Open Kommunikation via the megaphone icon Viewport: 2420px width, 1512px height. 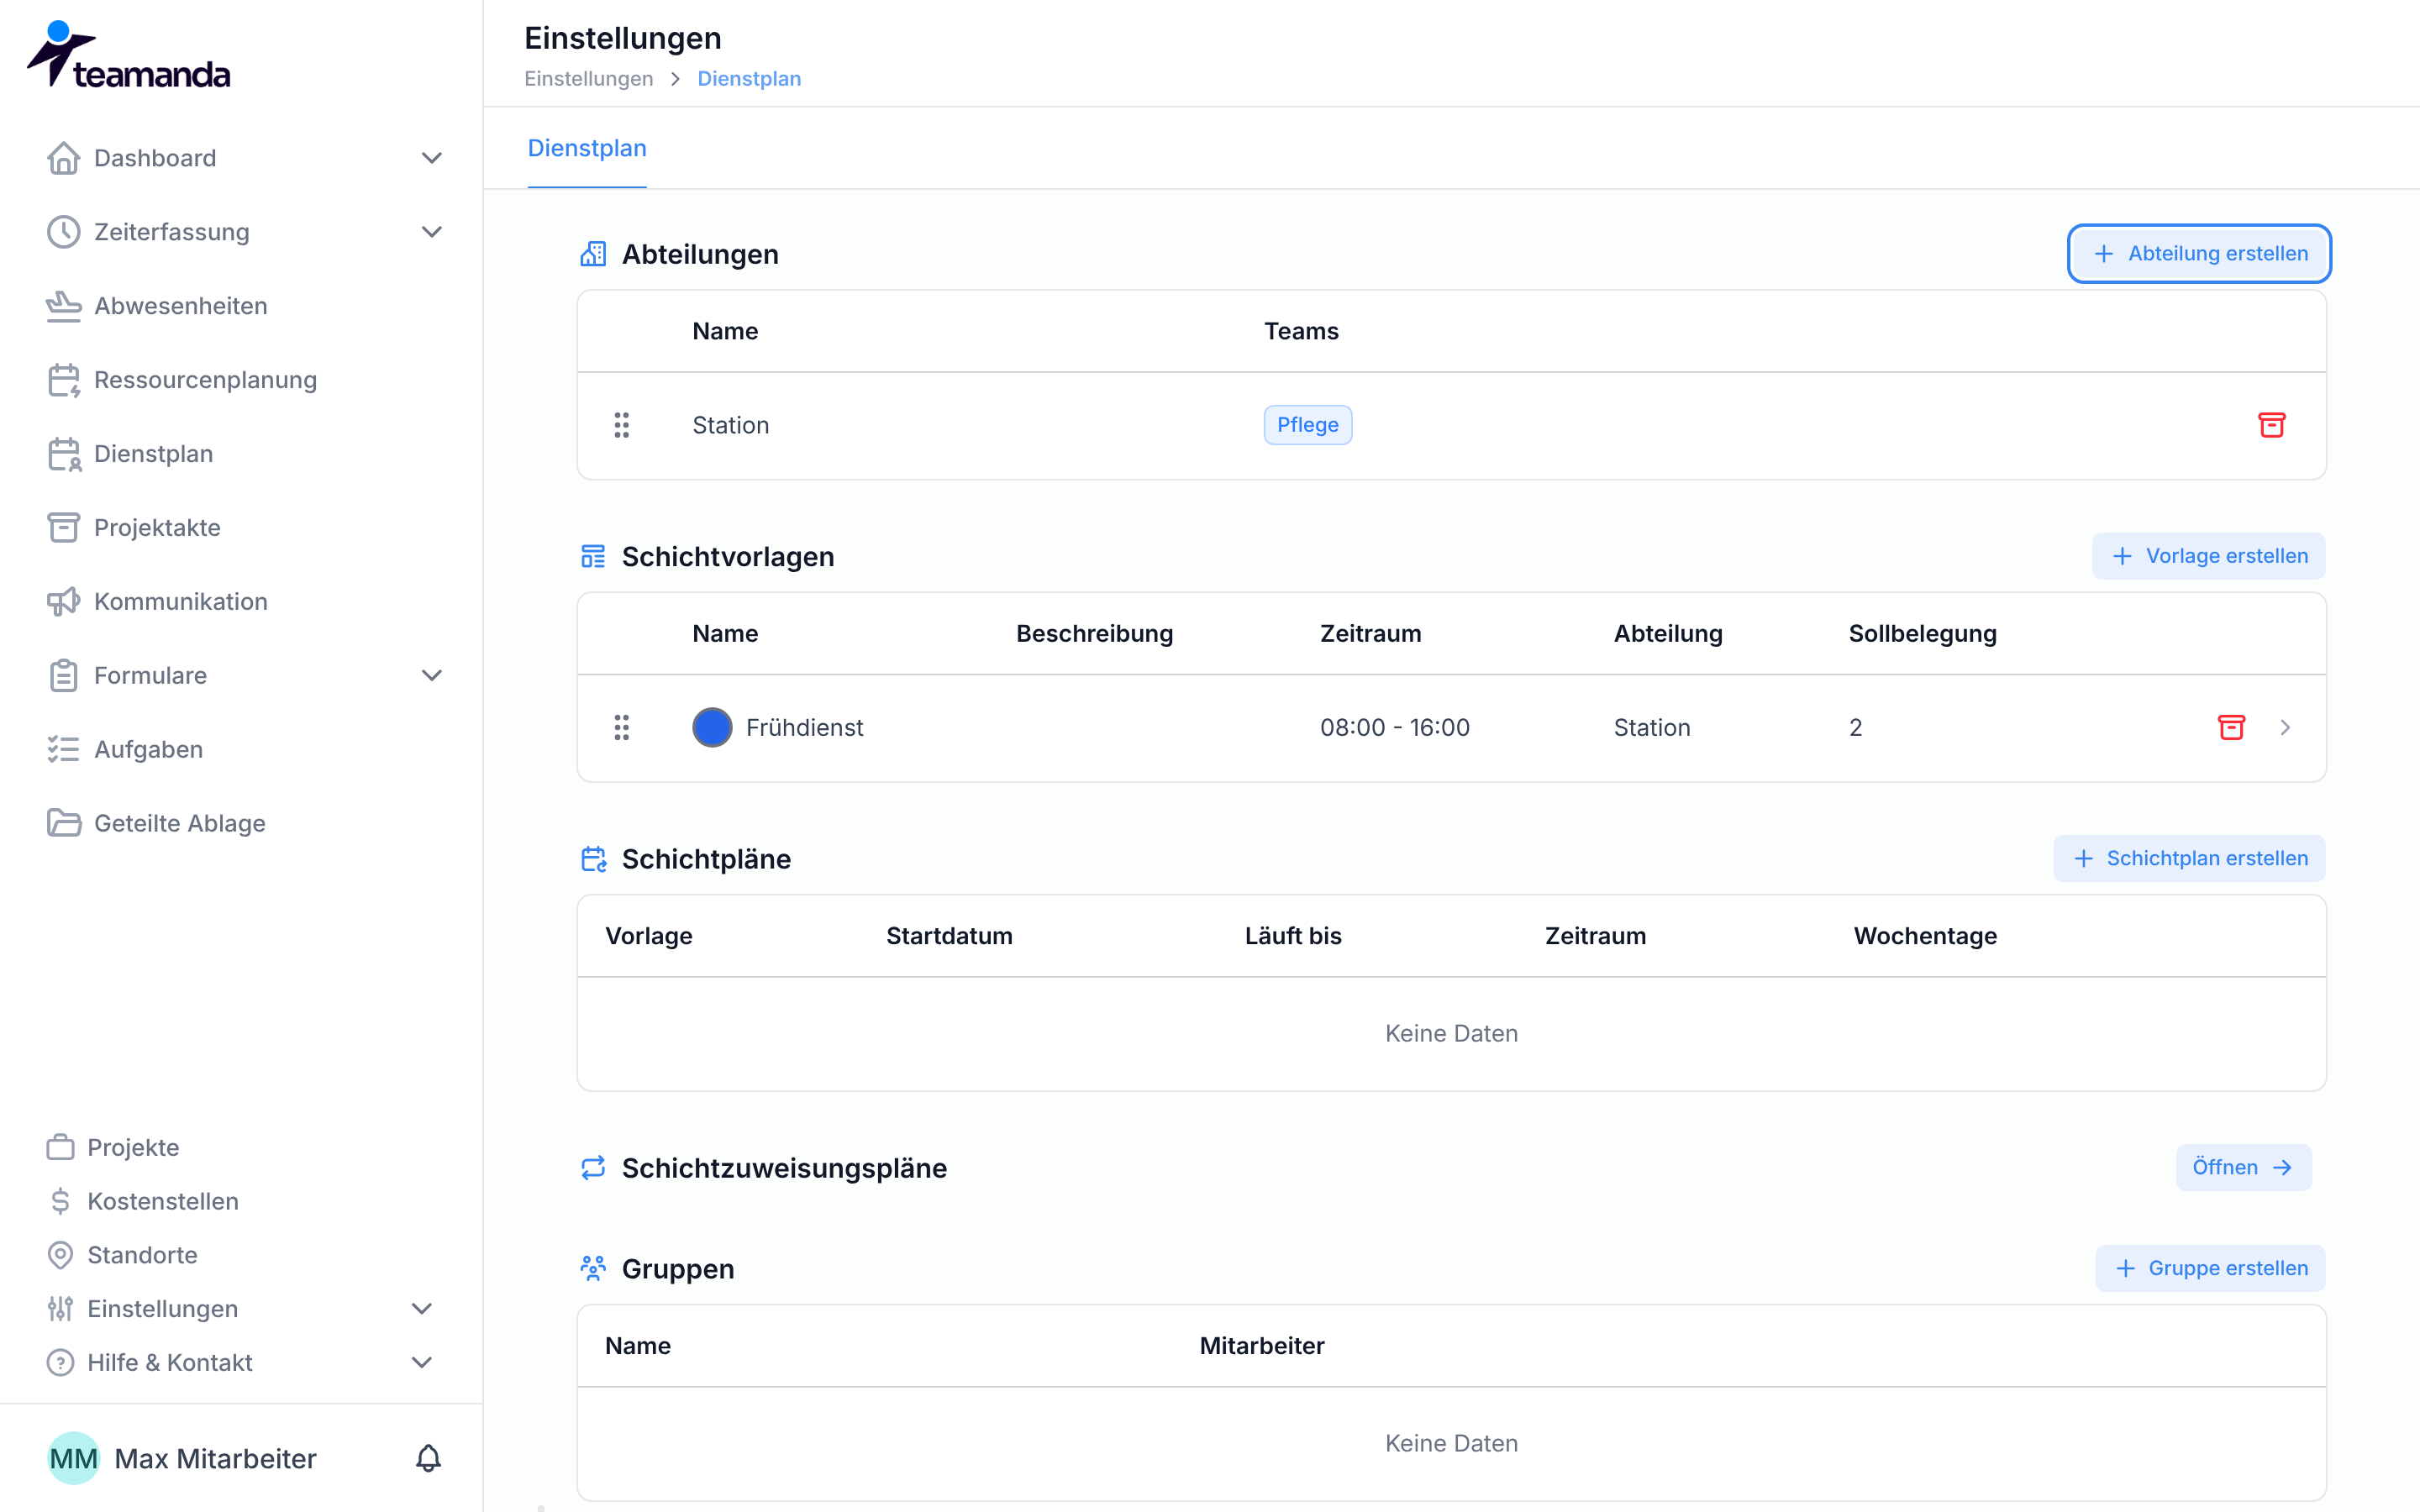(63, 602)
